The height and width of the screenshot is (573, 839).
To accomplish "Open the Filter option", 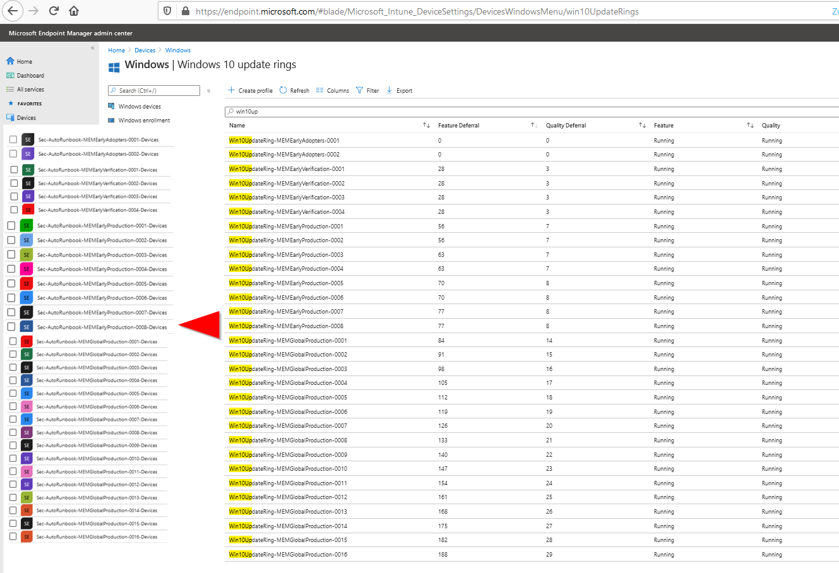I will [x=367, y=90].
